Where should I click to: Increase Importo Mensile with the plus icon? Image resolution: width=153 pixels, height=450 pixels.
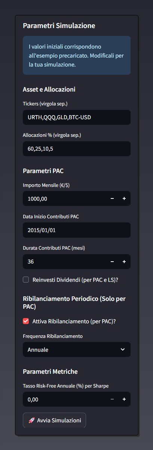tap(124, 199)
